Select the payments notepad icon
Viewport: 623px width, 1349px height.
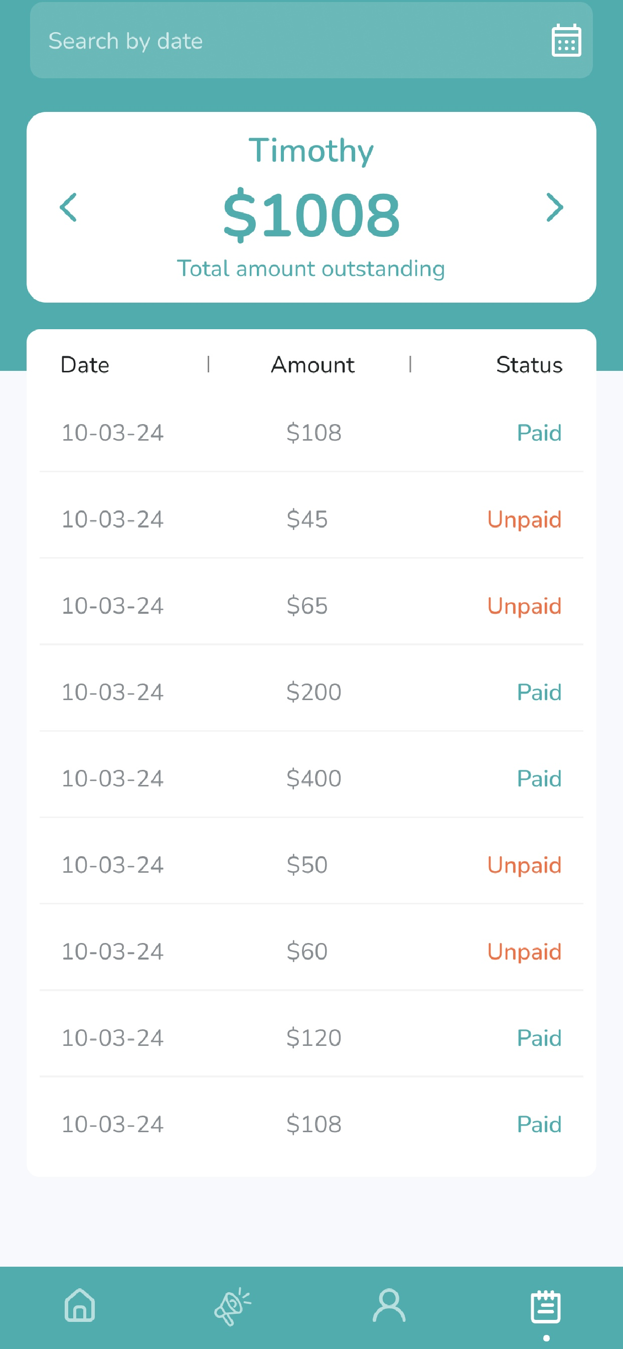pyautogui.click(x=546, y=1306)
